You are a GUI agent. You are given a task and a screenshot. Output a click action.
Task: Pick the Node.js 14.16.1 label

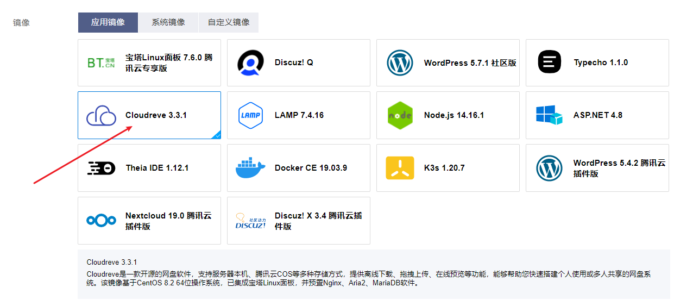pos(454,115)
